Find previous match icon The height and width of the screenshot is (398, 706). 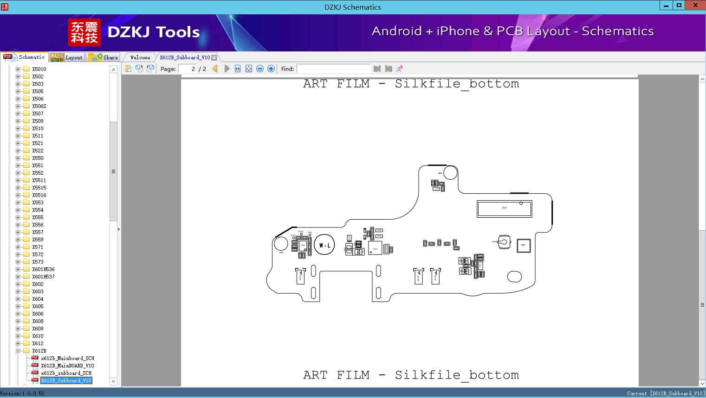(x=377, y=69)
